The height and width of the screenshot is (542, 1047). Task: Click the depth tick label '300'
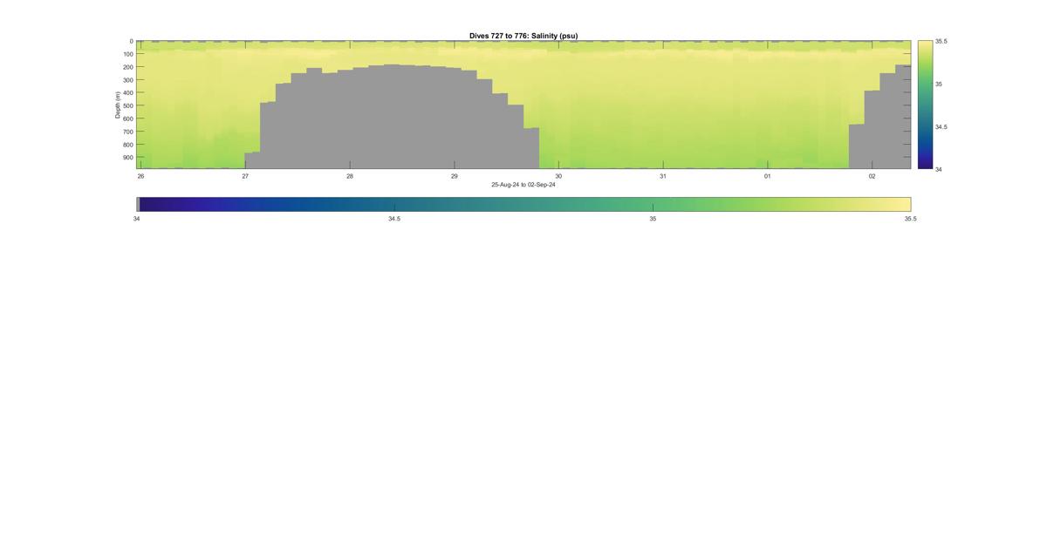pyautogui.click(x=127, y=80)
